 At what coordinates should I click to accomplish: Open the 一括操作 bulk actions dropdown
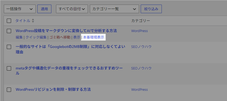pos(20,9)
